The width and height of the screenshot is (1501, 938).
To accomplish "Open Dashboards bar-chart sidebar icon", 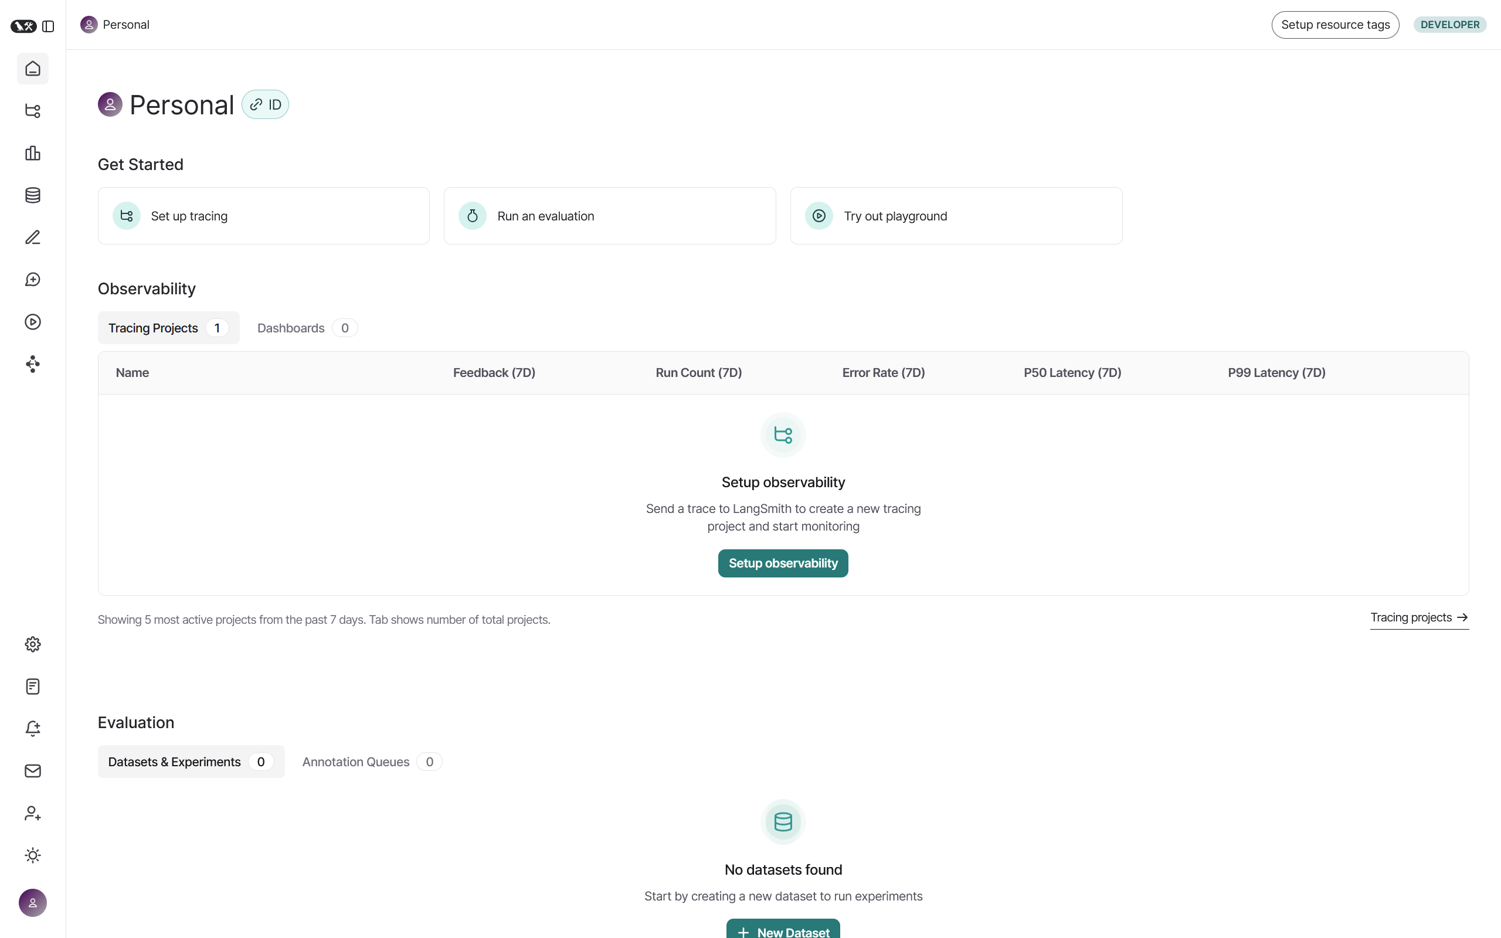I will 33,153.
